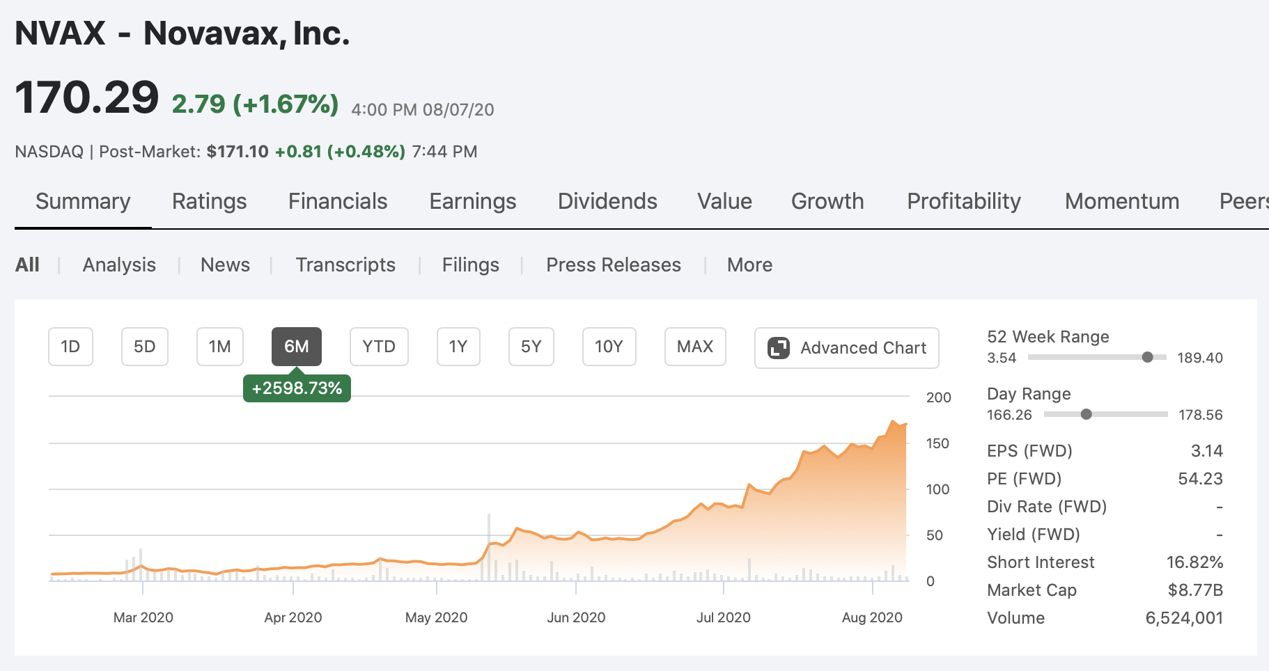Screen dimensions: 1269x671
Task: Click the Advanced Chart expand icon
Action: tap(778, 347)
